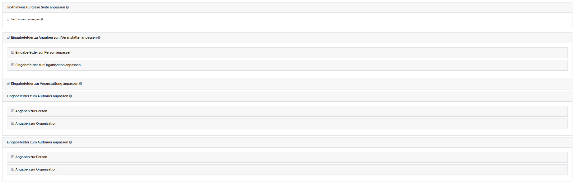
Task: Expand "Eingabefelder zur Organisation anpassen" via plus icon
Action: 12,65
